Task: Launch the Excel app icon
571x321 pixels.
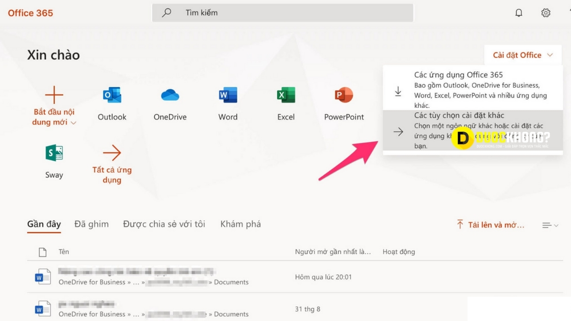Action: click(286, 95)
